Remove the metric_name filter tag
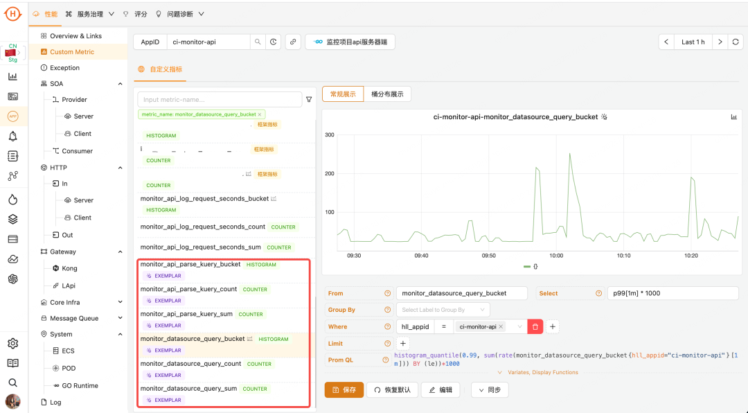 260,114
